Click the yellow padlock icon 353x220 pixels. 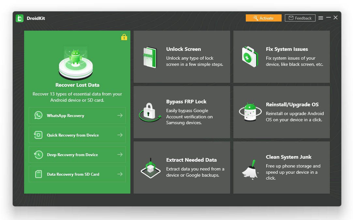[124, 37]
